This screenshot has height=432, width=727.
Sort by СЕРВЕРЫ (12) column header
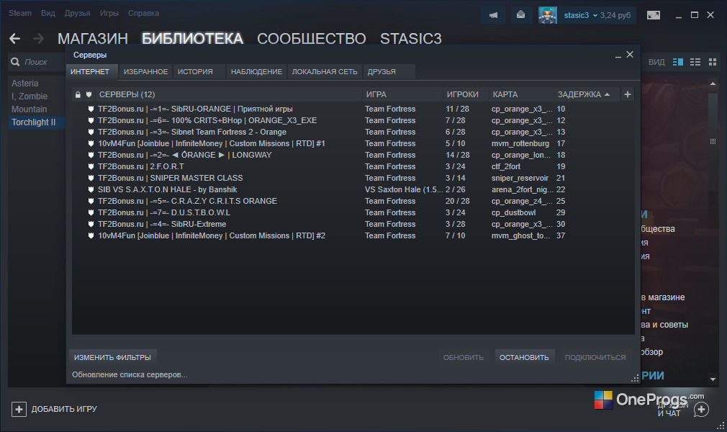pyautogui.click(x=127, y=94)
